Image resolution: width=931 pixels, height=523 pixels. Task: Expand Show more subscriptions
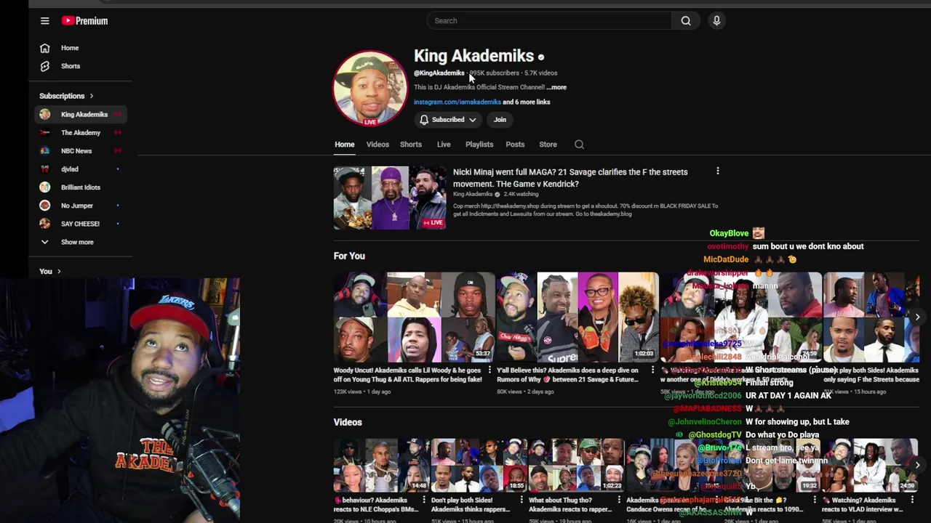tap(80, 242)
